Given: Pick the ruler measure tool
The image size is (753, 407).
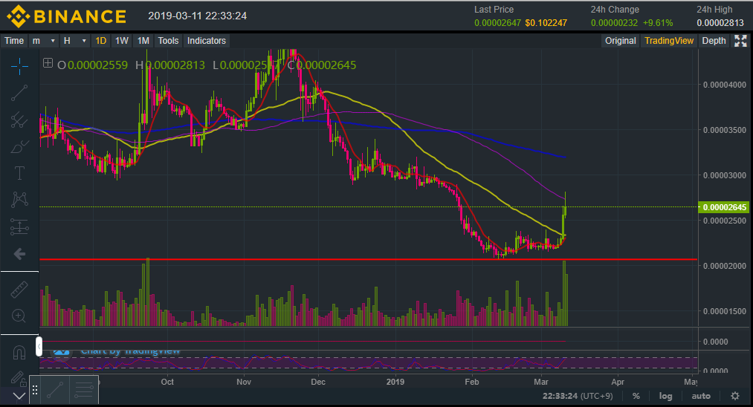Looking at the screenshot, I should click(19, 290).
